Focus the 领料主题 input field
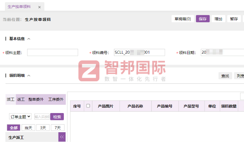This screenshot has width=244, height=142. point(53,52)
